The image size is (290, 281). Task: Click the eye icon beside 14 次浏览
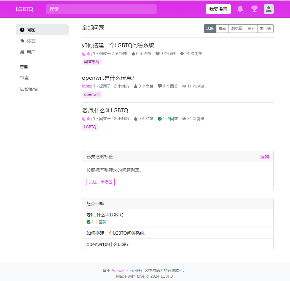[x=182, y=54]
